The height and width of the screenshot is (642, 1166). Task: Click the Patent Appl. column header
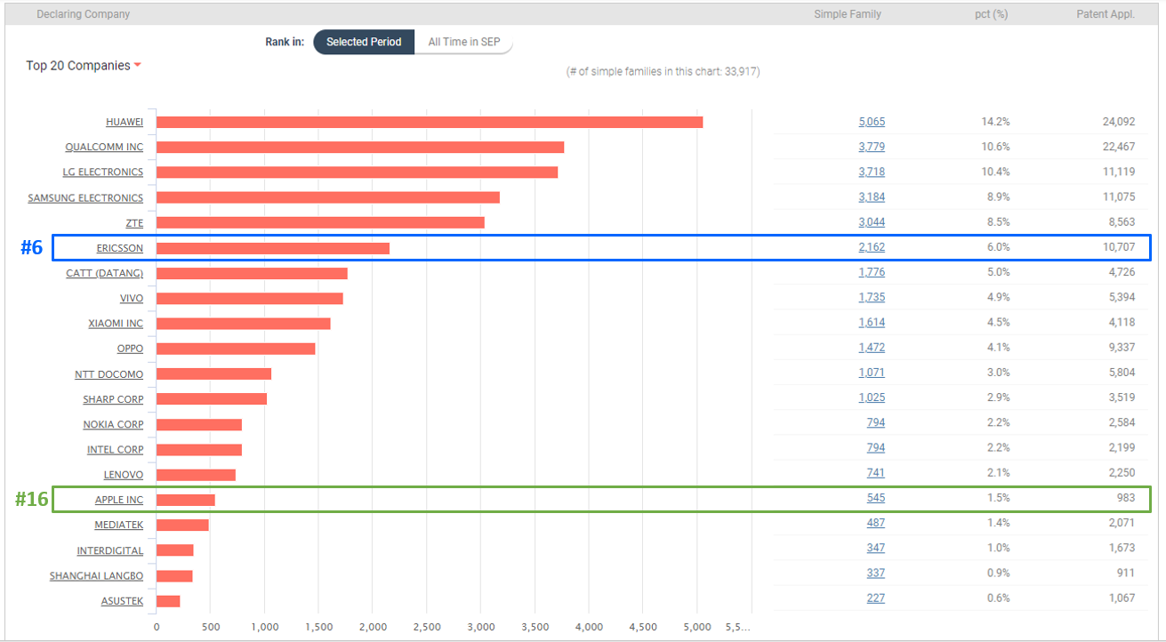click(x=1106, y=14)
